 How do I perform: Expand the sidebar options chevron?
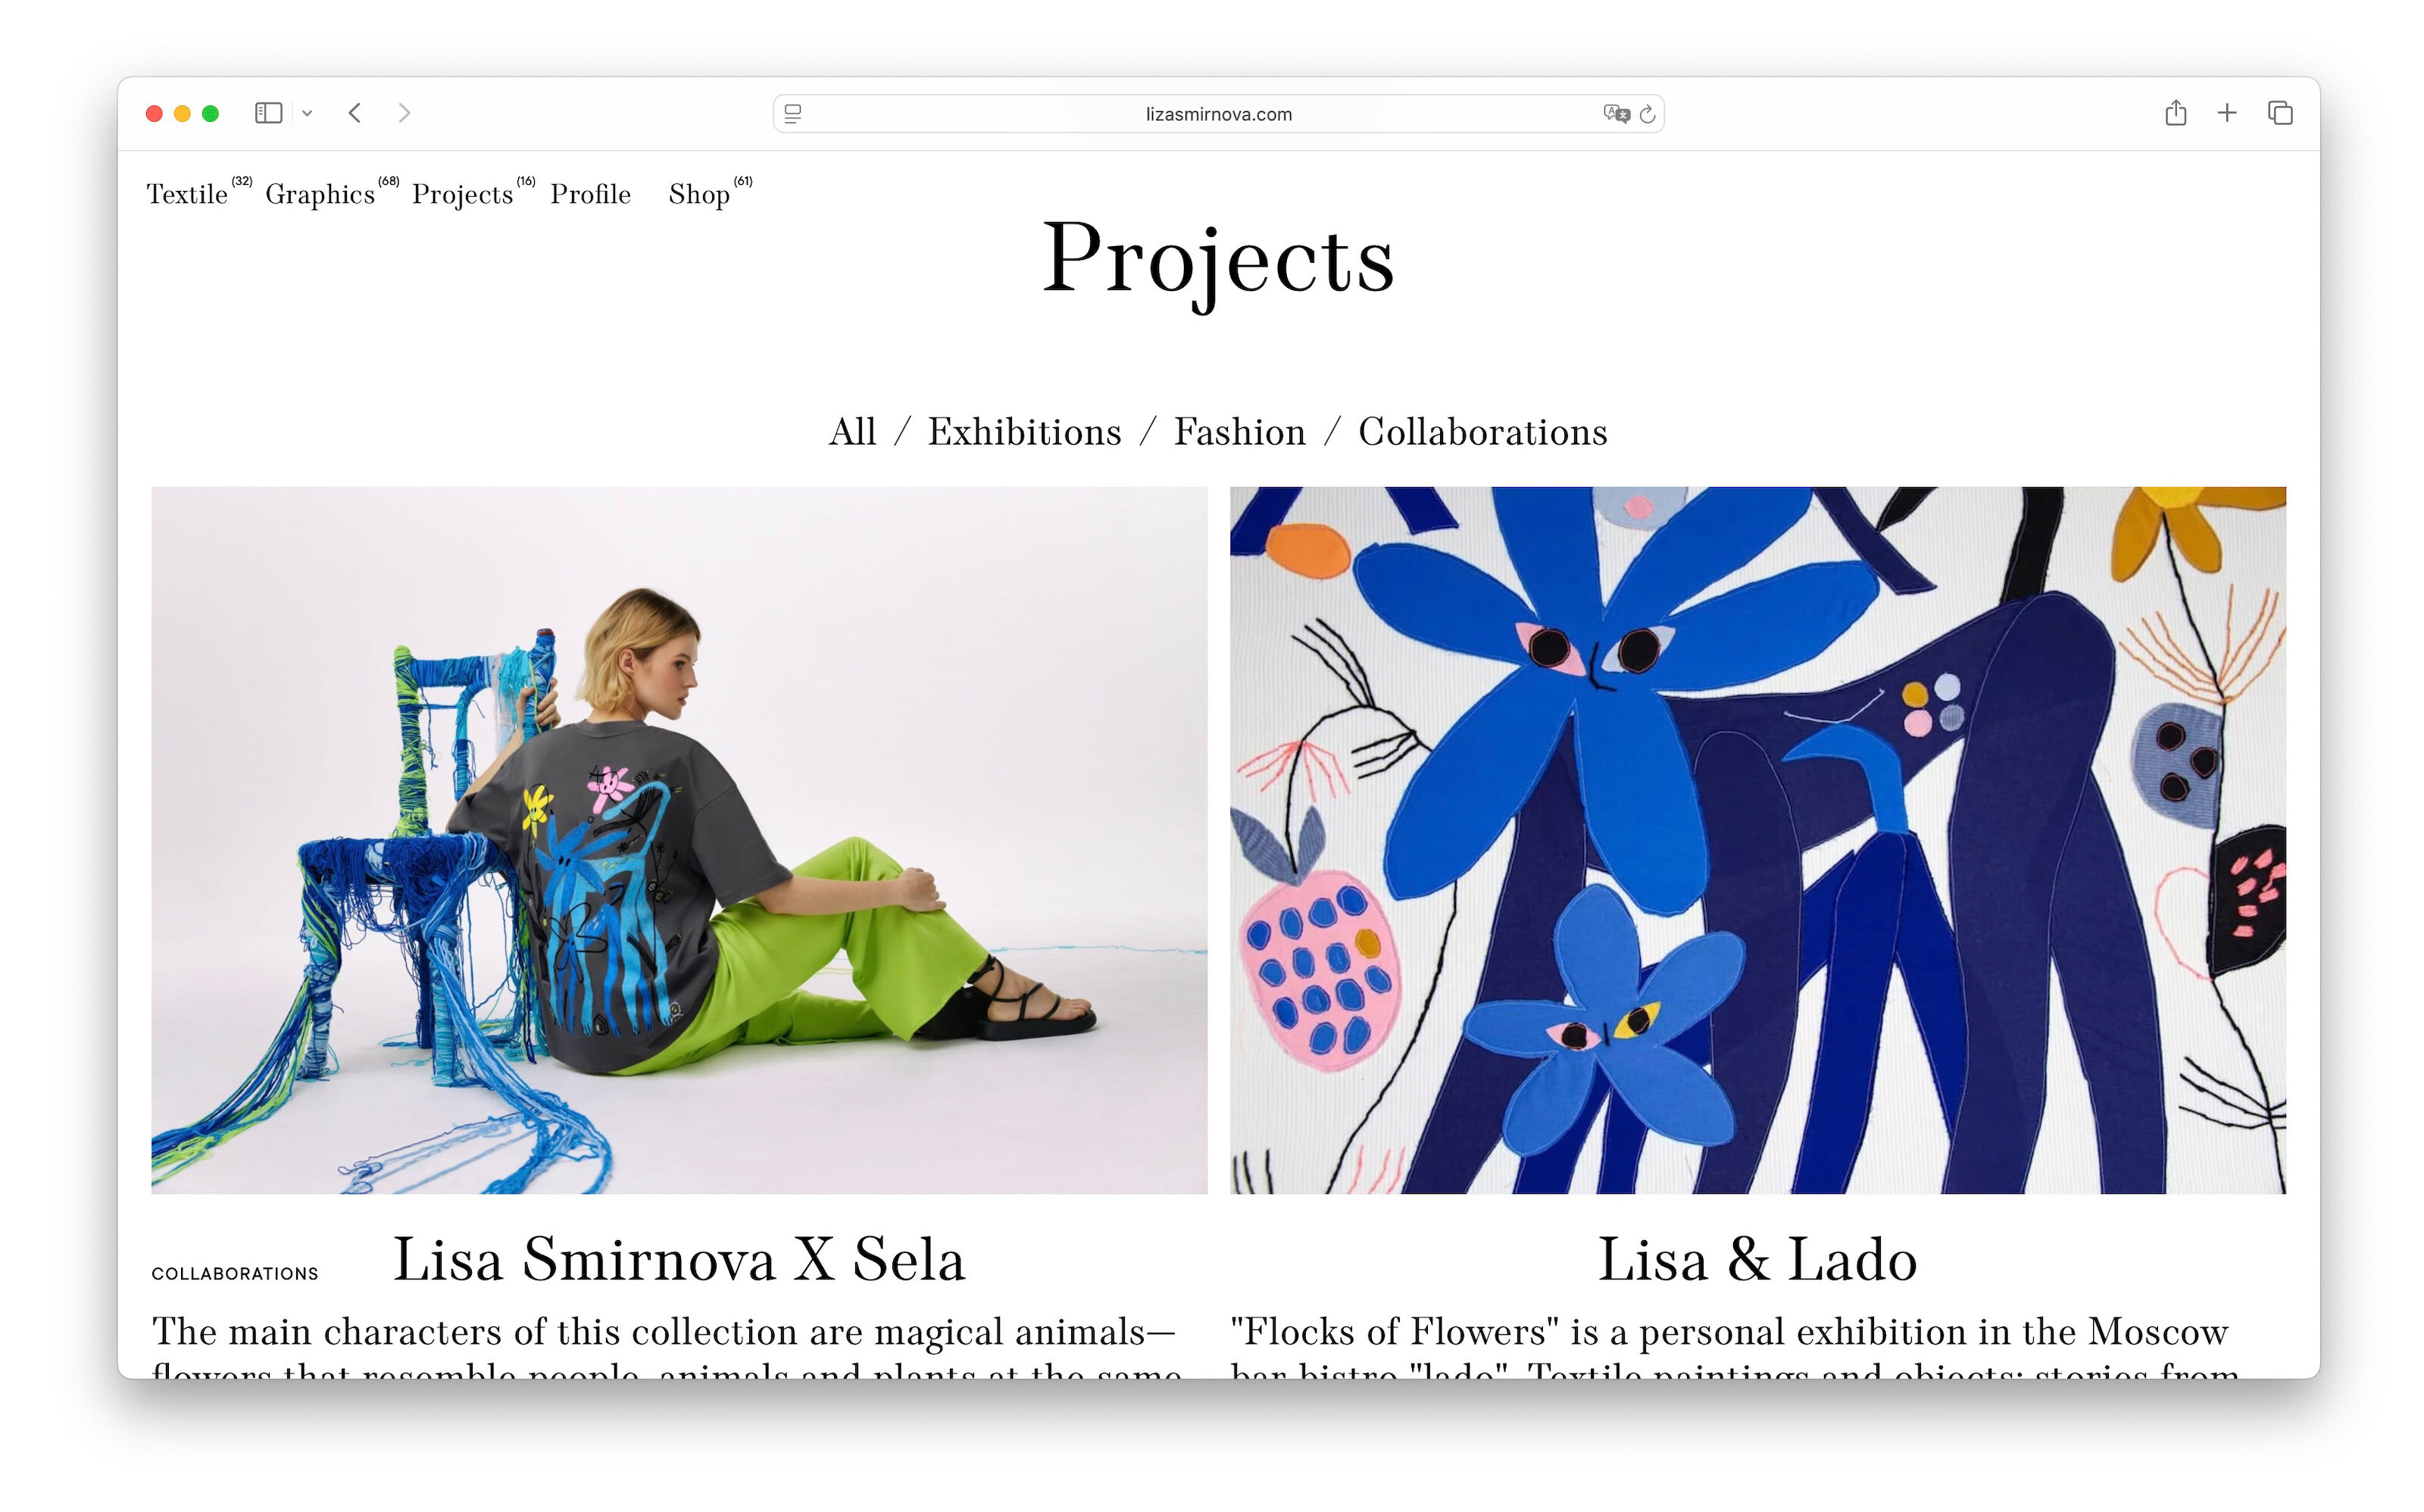click(307, 114)
